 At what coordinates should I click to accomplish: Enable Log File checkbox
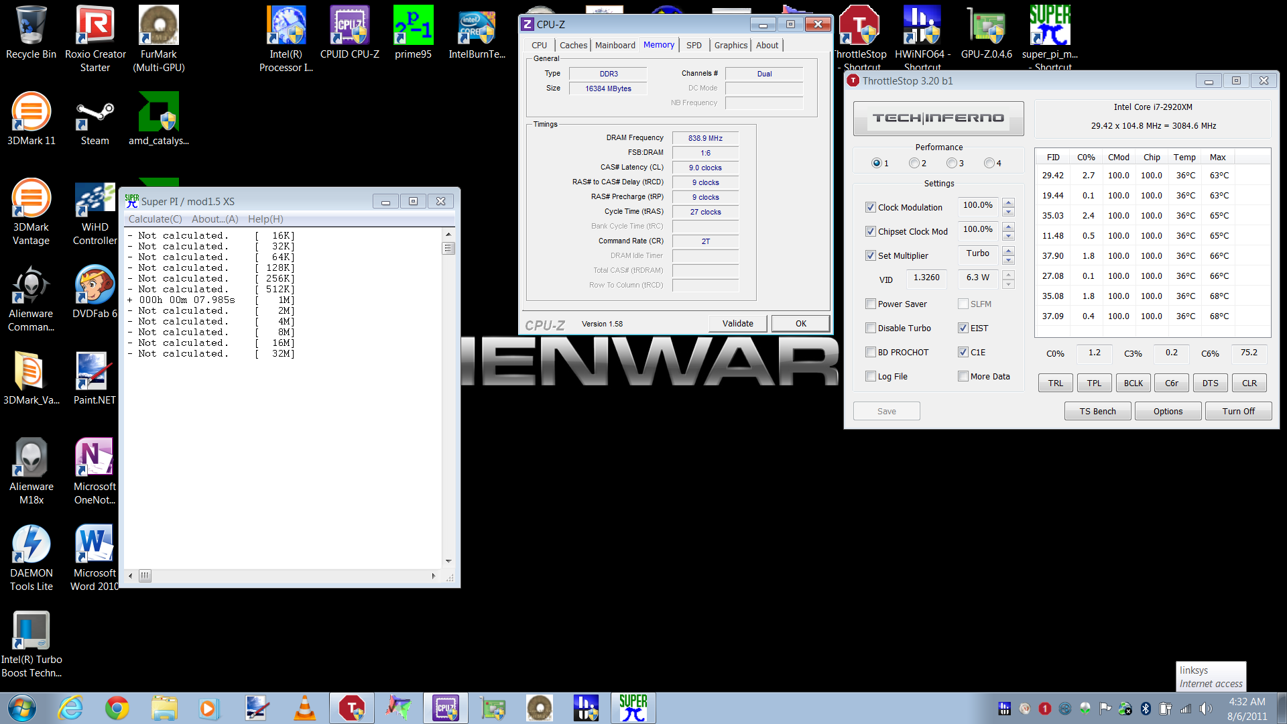click(870, 376)
